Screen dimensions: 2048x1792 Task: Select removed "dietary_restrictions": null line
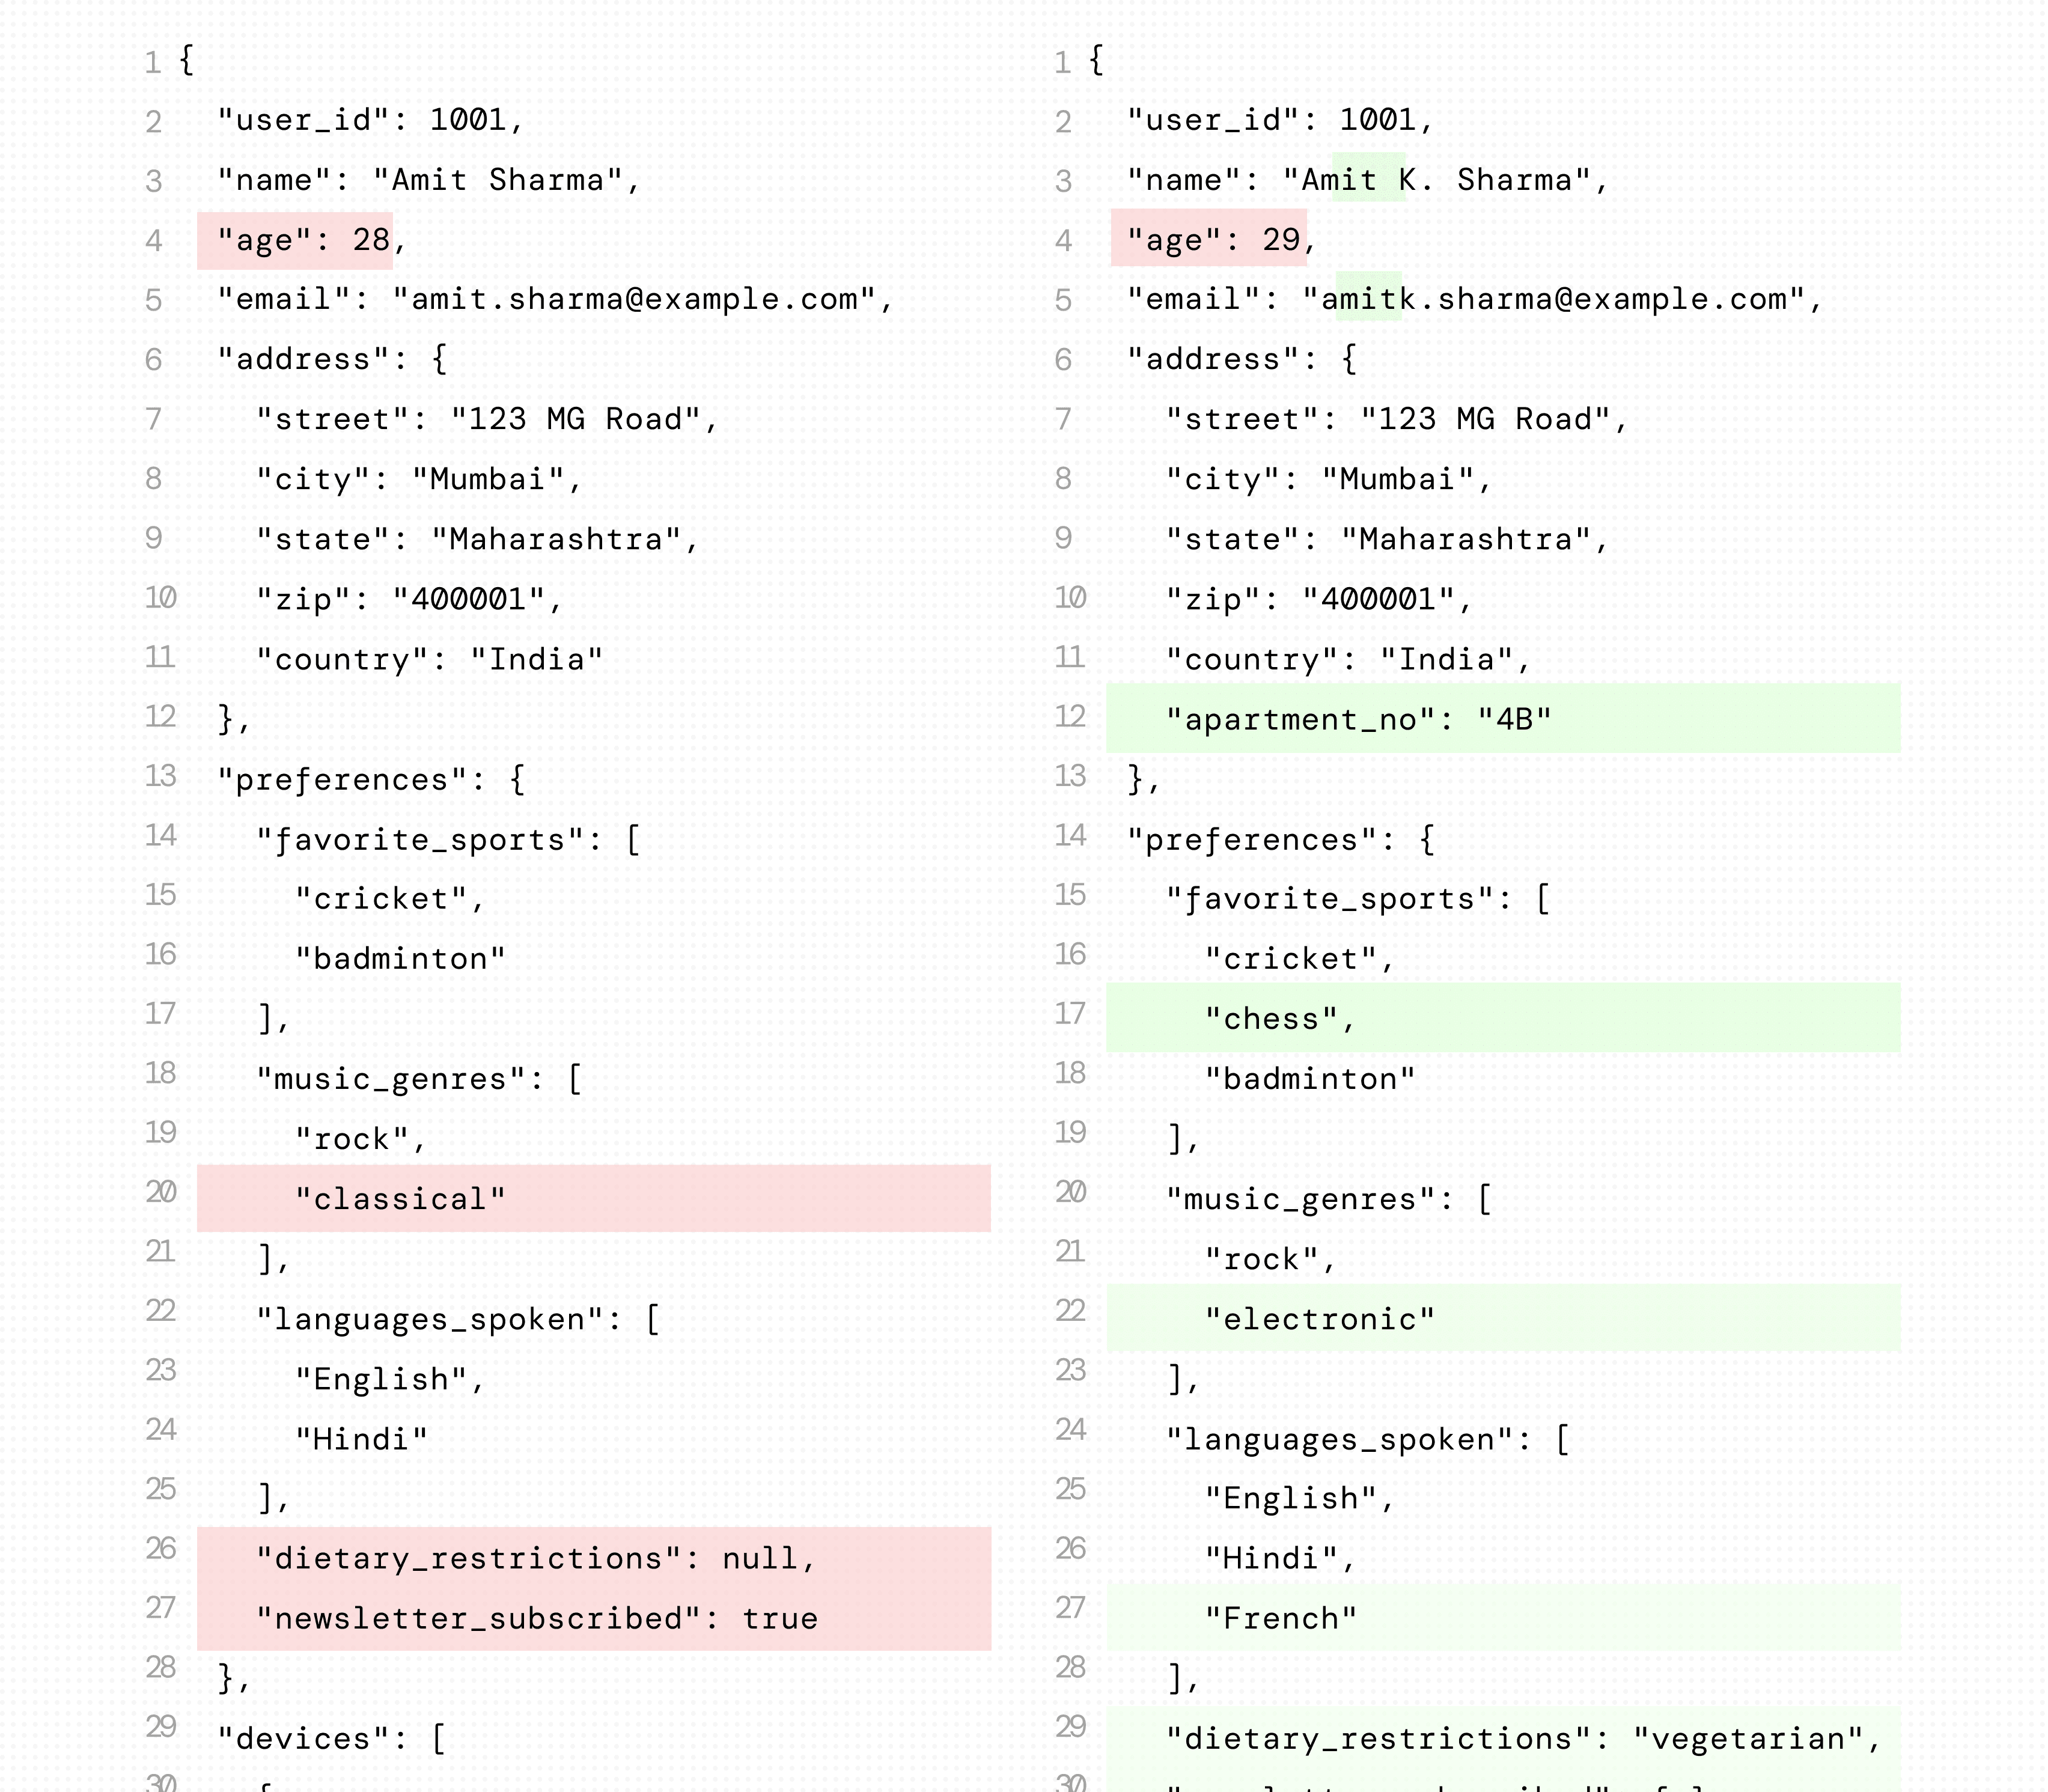593,1558
